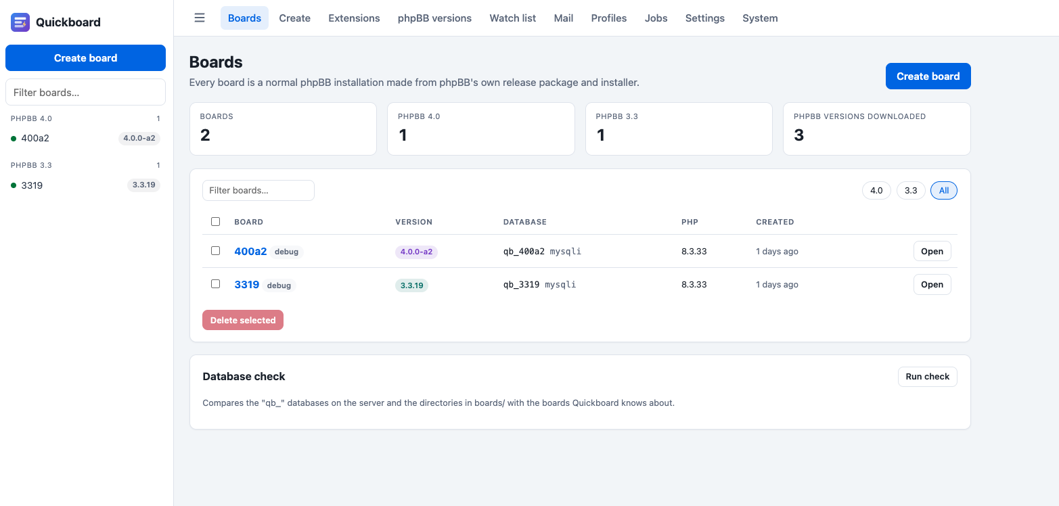Select 3319 board in the sidebar
Viewport: 1059px width, 506px height.
(85, 185)
